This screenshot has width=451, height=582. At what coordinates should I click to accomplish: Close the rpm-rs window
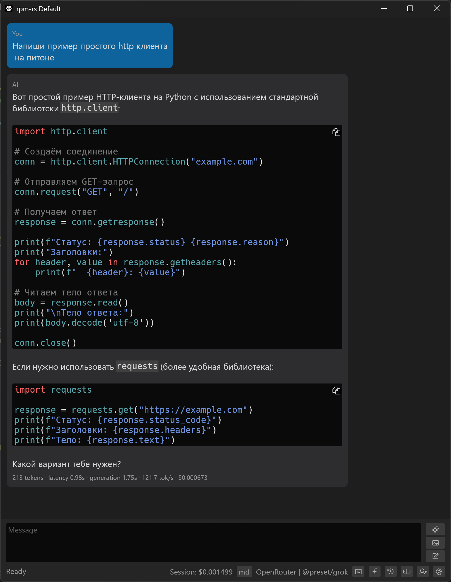tap(437, 9)
